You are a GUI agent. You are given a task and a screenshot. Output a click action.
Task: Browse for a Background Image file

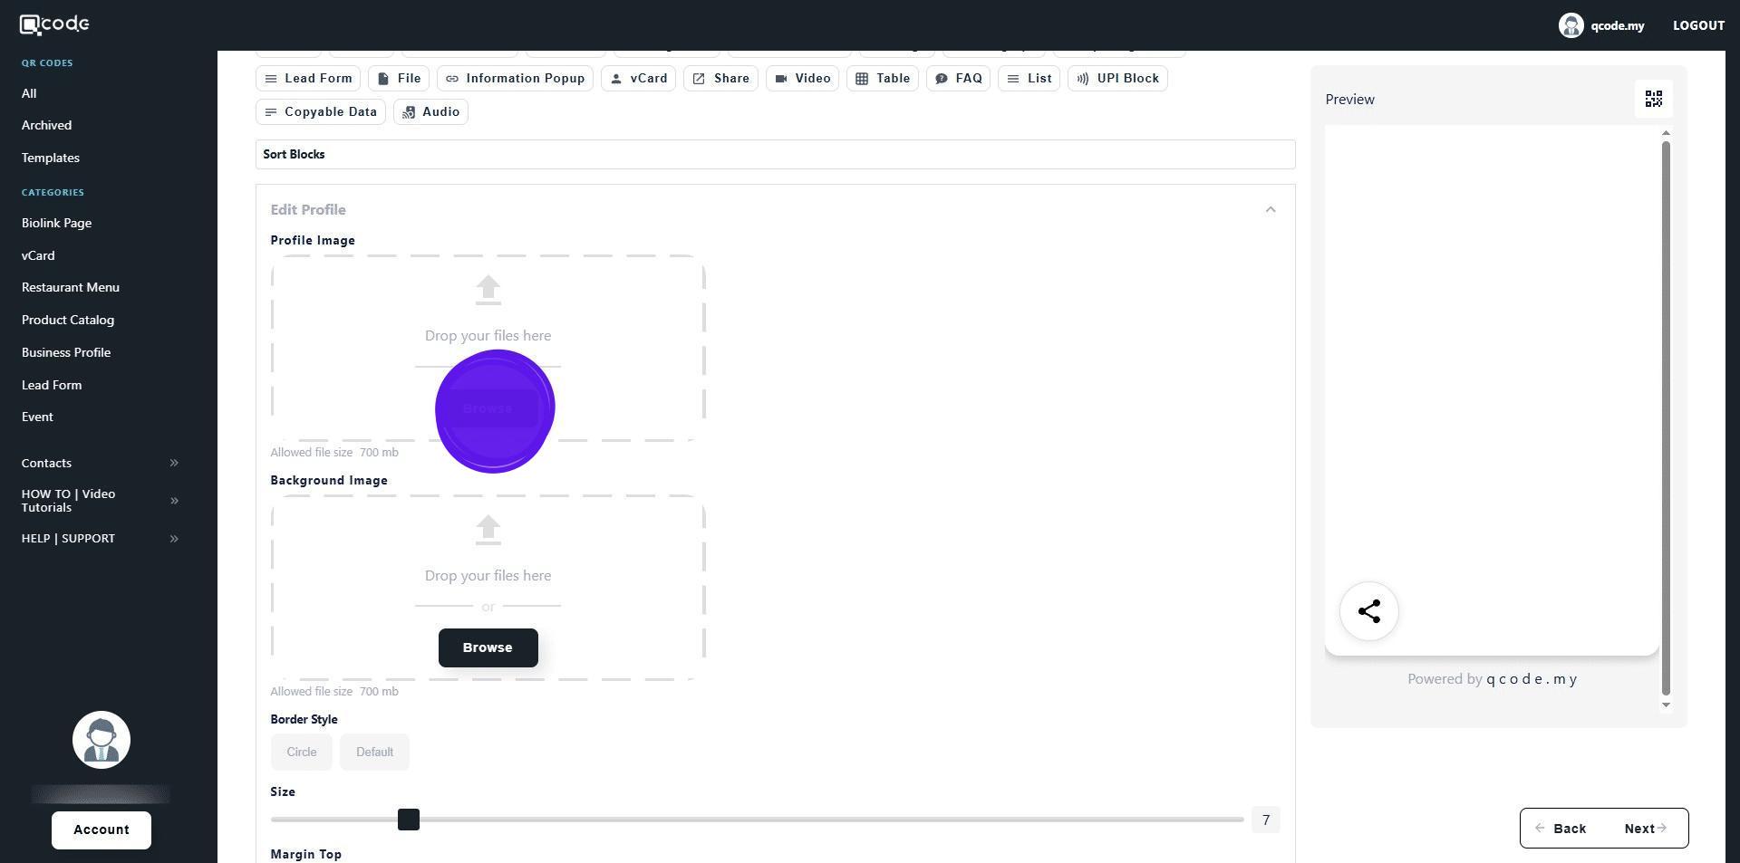[x=488, y=648]
